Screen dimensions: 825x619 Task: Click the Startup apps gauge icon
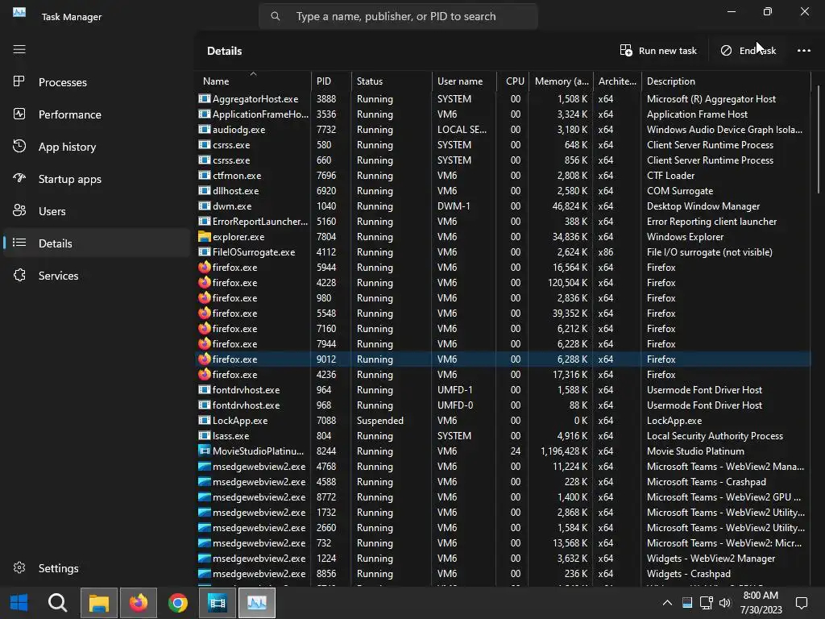(x=19, y=178)
